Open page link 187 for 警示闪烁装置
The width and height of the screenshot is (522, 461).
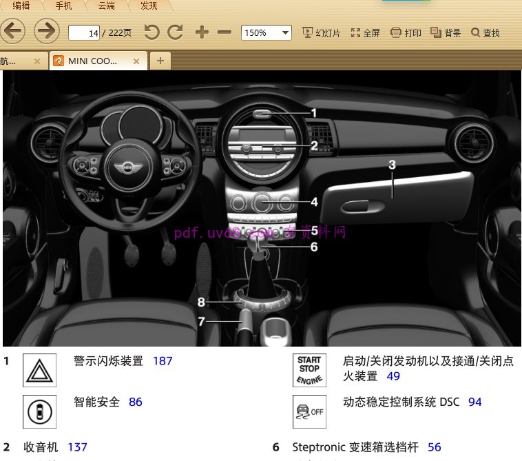(163, 361)
